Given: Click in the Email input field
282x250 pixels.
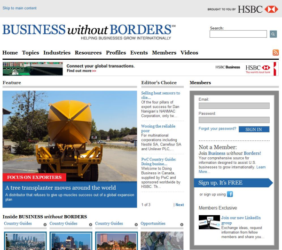Looking at the screenshot, I should click(x=234, y=106).
